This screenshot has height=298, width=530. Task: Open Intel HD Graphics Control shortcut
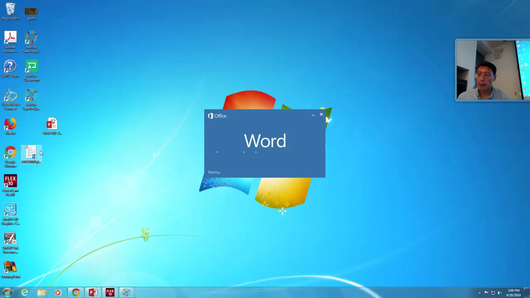10,214
